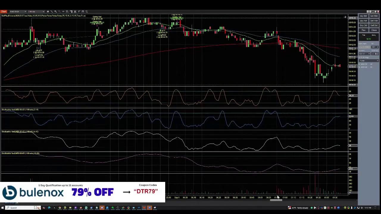The height and width of the screenshot is (214, 381).
Task: Open the chart style bars icon
Action: [48, 12]
